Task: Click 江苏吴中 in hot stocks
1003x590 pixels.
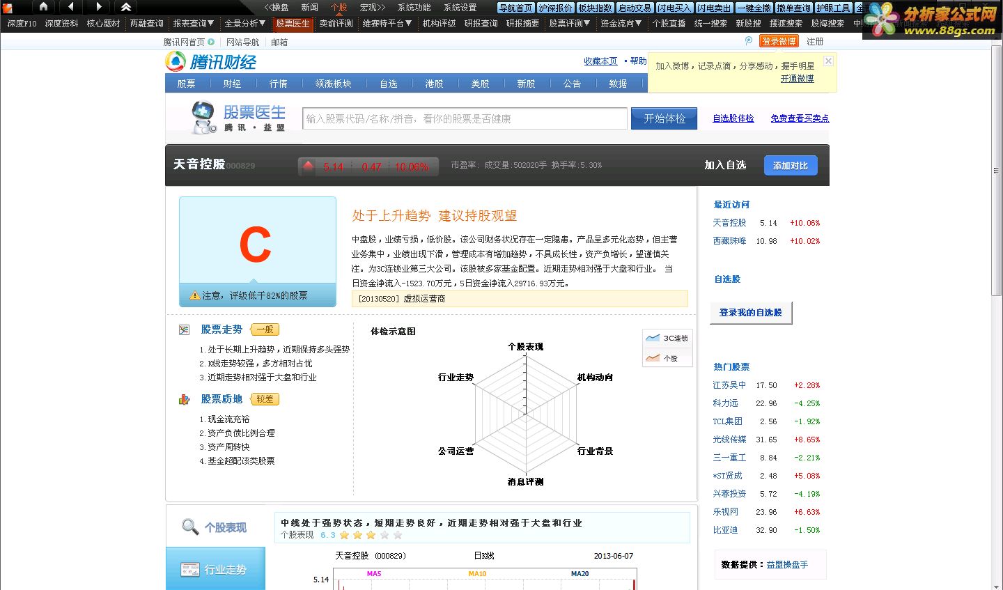Action: pos(729,385)
